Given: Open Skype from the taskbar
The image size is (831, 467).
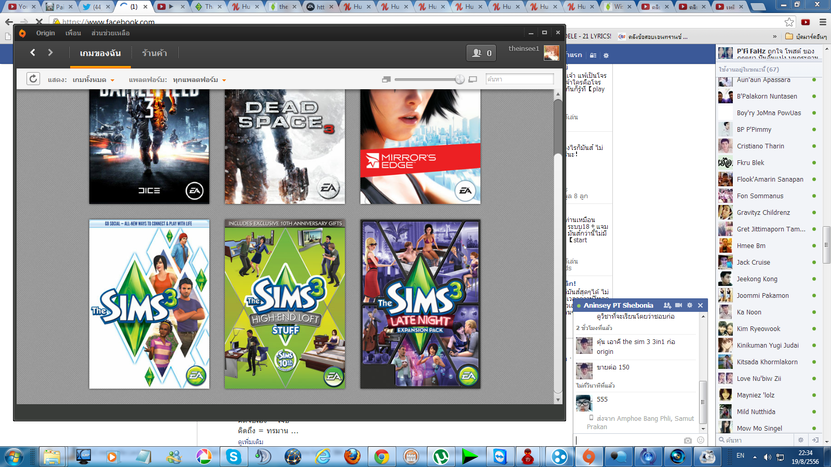Looking at the screenshot, I should click(x=233, y=457).
